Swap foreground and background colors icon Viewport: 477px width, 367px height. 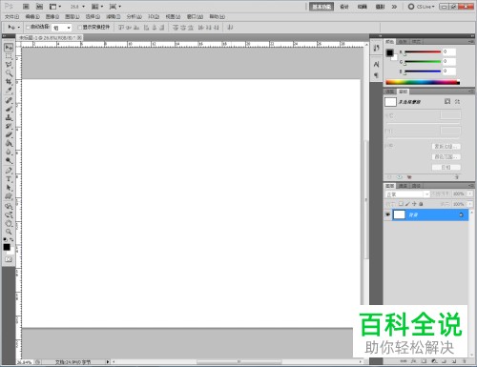11,239
